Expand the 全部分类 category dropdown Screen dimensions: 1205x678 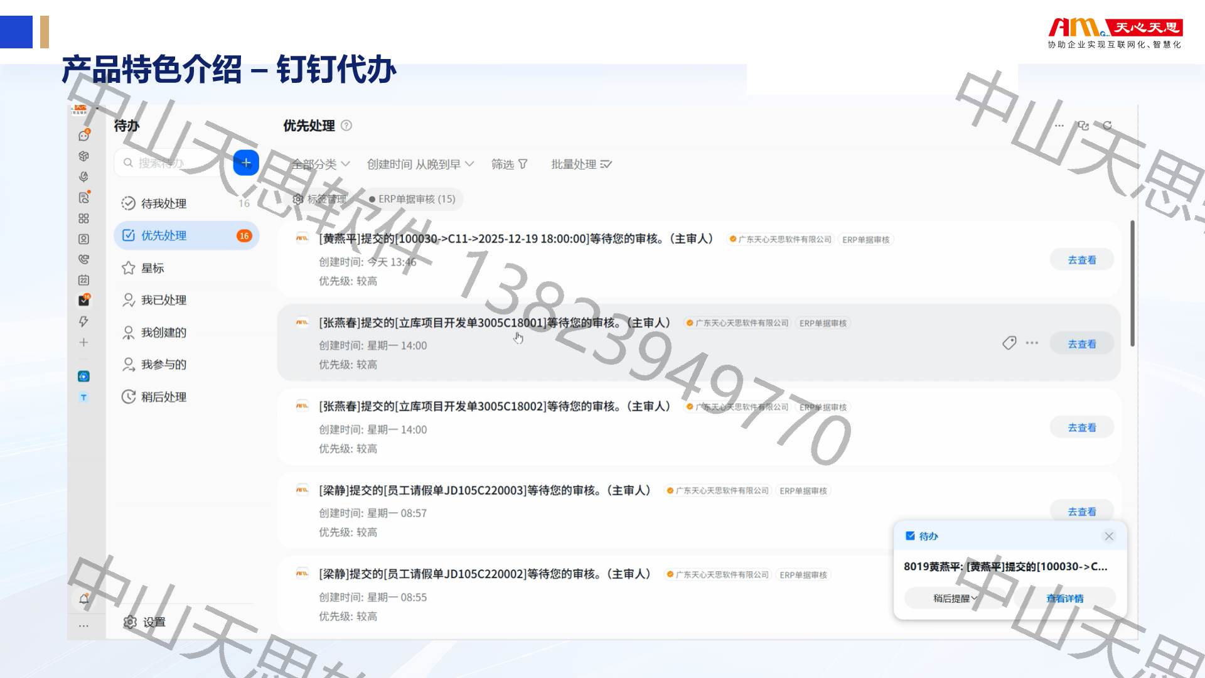click(321, 164)
